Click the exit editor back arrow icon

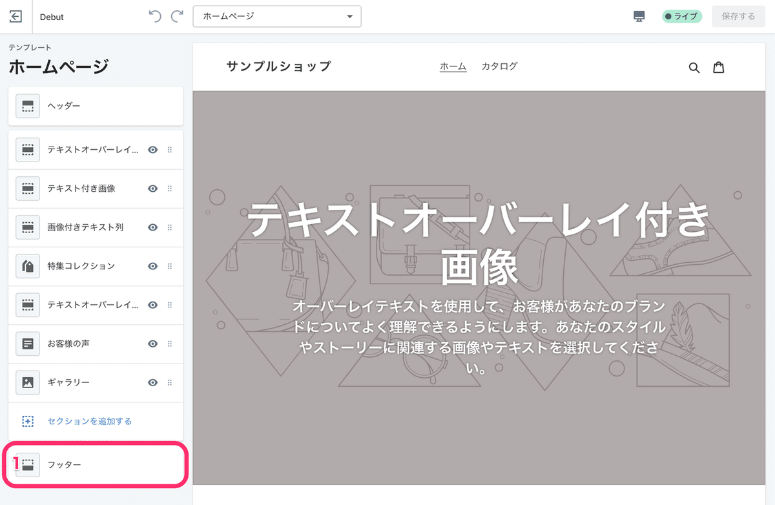click(16, 17)
